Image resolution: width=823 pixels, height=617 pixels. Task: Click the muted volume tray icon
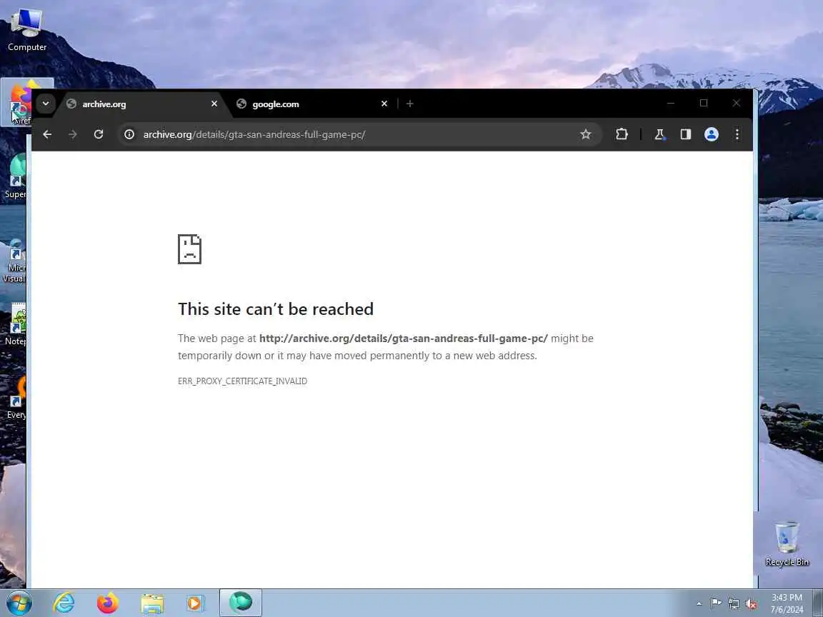(x=751, y=604)
